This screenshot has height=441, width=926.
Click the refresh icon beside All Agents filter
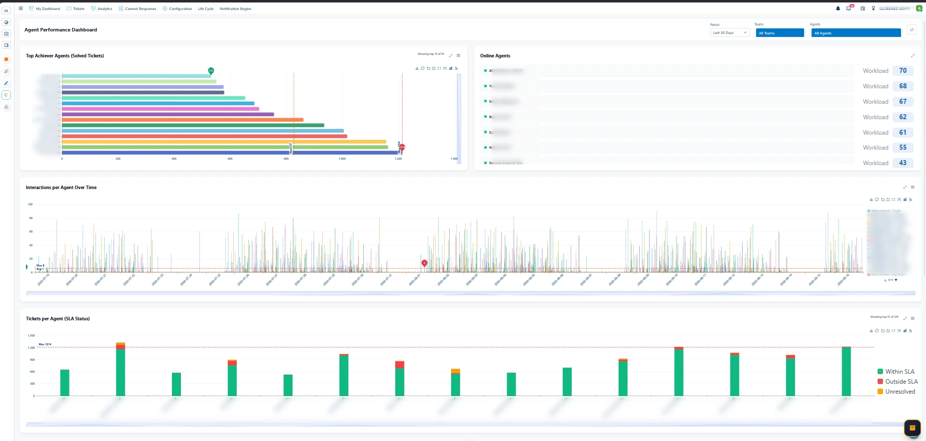[x=912, y=30]
